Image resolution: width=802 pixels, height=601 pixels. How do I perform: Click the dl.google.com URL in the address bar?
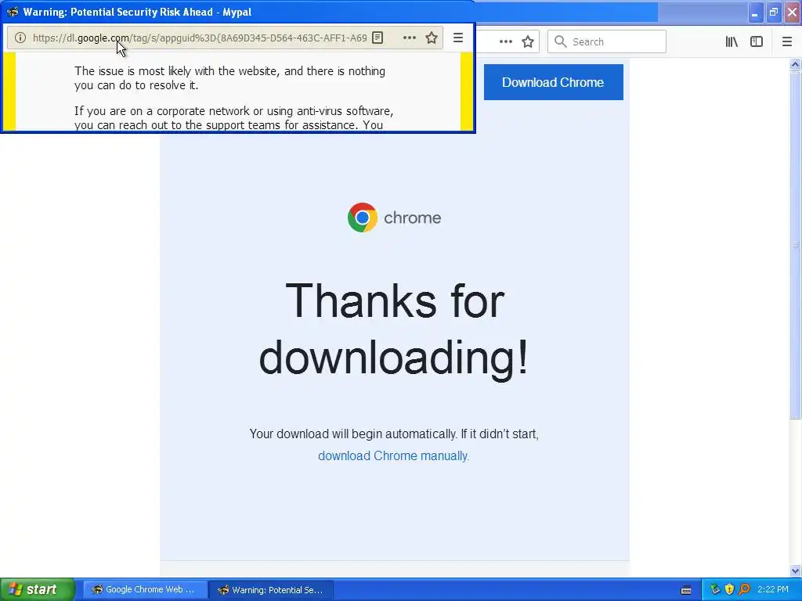(x=200, y=38)
